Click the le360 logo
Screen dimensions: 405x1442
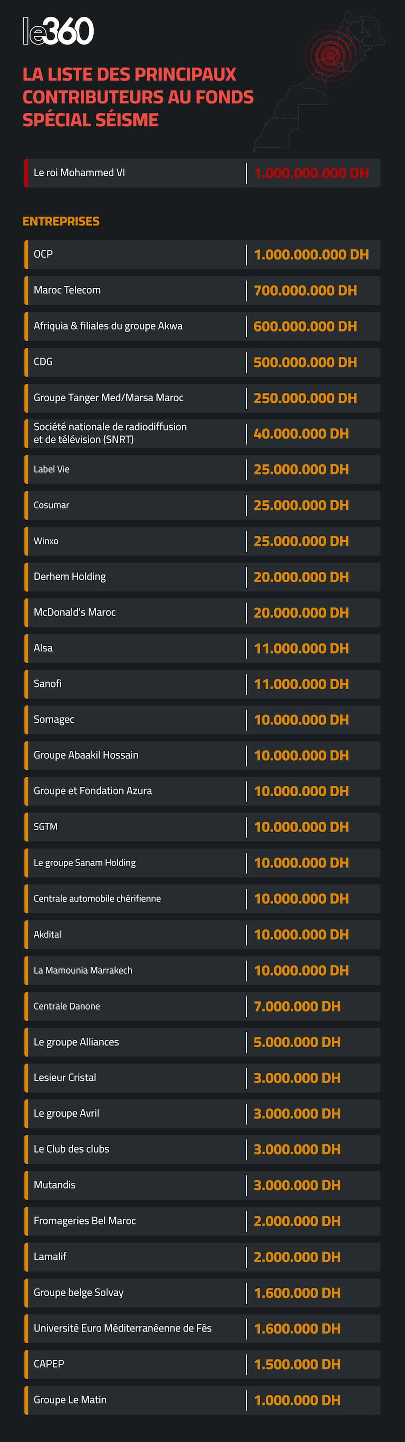(x=58, y=31)
